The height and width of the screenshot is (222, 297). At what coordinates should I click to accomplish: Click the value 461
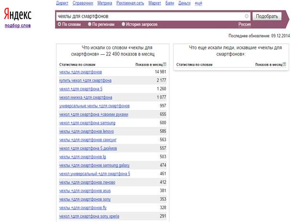point(163,174)
